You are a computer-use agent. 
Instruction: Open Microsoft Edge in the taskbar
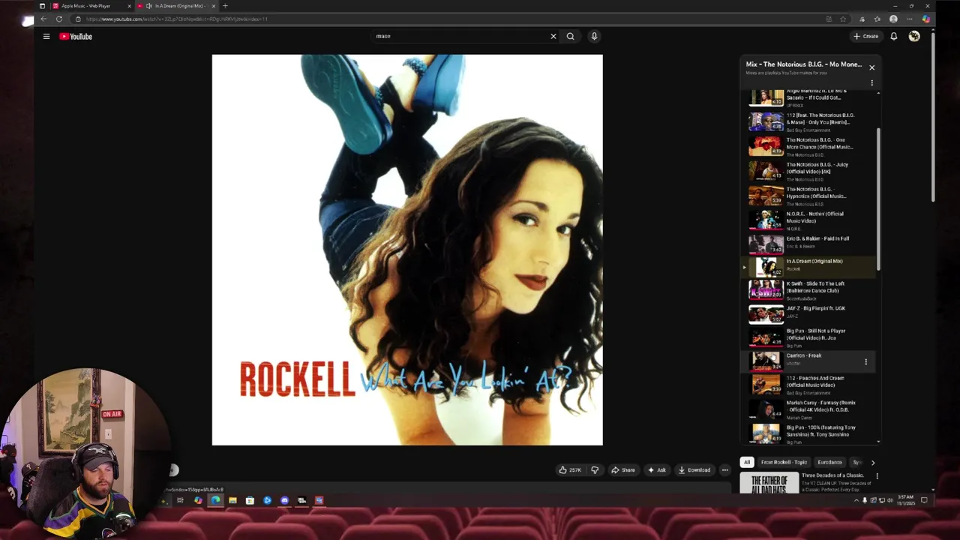point(215,500)
